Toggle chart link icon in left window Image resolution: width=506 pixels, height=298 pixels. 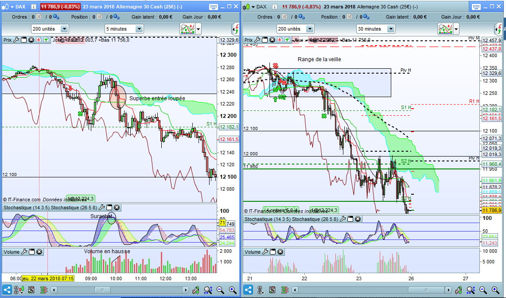point(19,290)
